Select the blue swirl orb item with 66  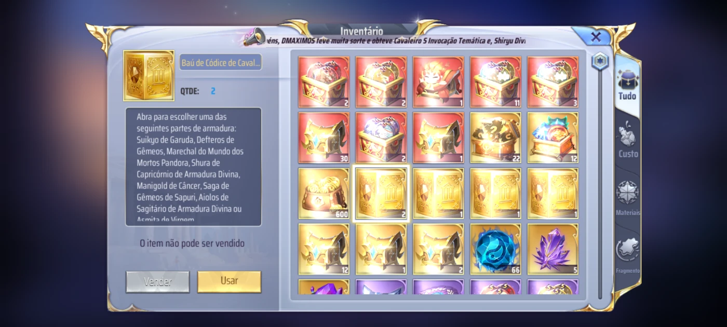tap(495, 249)
